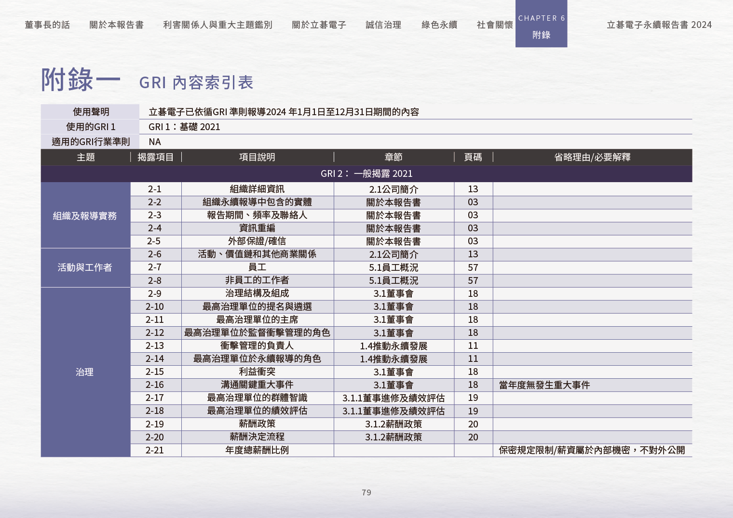Click the 立碁電子永續報告書 2024 header title
This screenshot has height=518, width=733.
pos(659,25)
